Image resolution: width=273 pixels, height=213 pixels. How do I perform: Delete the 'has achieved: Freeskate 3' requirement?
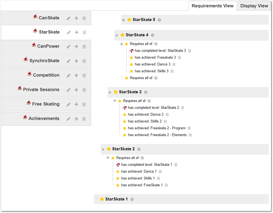(179, 58)
